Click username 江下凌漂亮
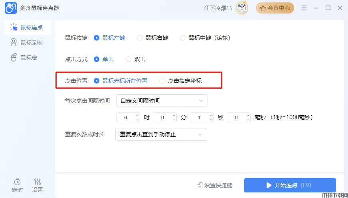 coord(218,8)
